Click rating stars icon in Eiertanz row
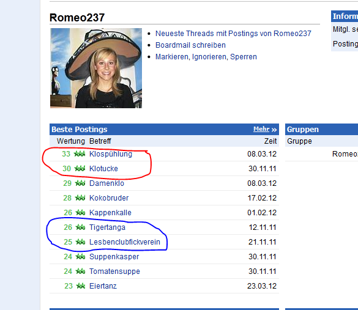The image size is (358, 310). point(81,286)
